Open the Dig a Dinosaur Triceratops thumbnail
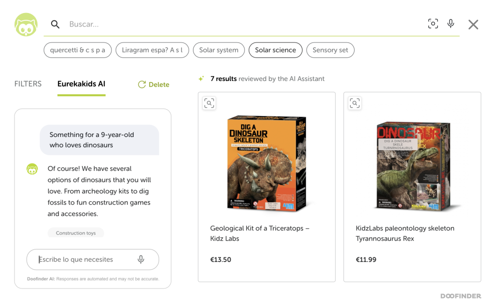Screen dimensions: 494x302 [x=266, y=163]
